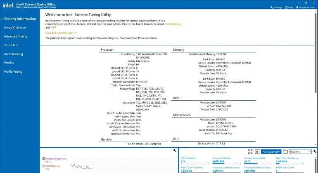Screen dimensions: 318x173
Task: Click the Processor section heading
Action: [107, 50]
